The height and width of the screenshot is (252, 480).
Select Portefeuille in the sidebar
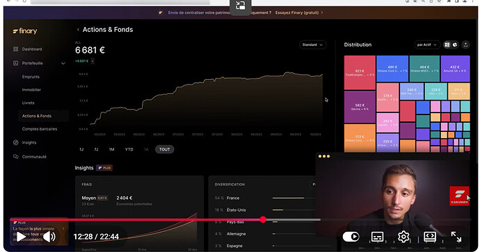coord(32,63)
